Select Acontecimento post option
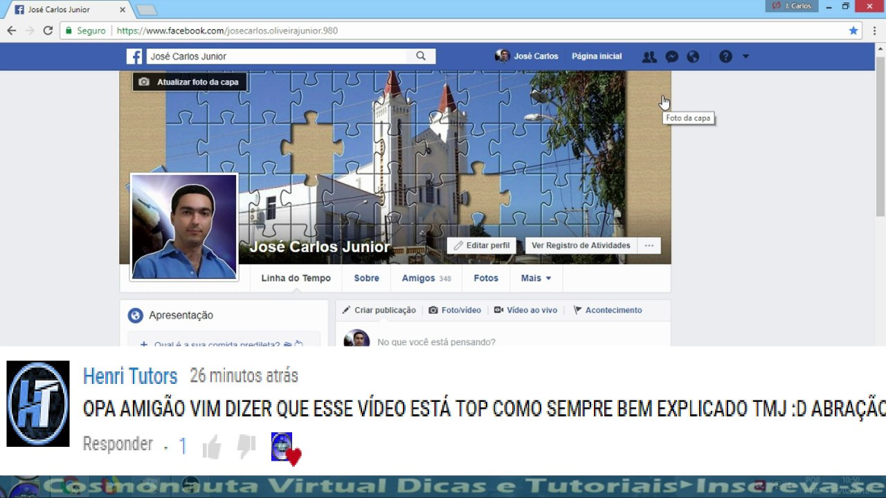 607,311
